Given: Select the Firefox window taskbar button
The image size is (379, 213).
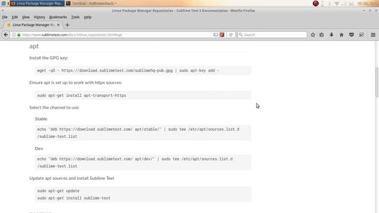Looking at the screenshot, I should [37, 4].
